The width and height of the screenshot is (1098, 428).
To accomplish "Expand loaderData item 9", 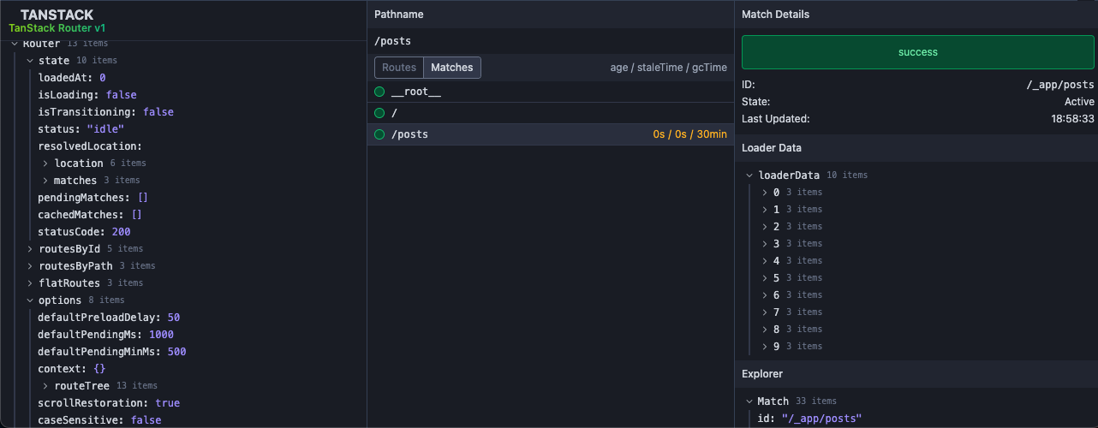I will [765, 347].
